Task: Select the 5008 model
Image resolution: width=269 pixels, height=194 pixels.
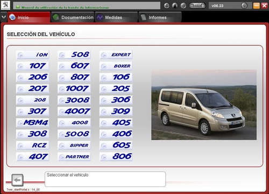Action: [74, 134]
